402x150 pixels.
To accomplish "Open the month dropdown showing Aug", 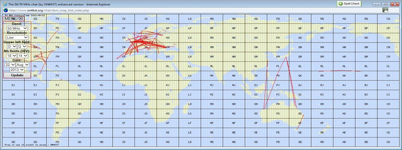I will click(x=23, y=65).
